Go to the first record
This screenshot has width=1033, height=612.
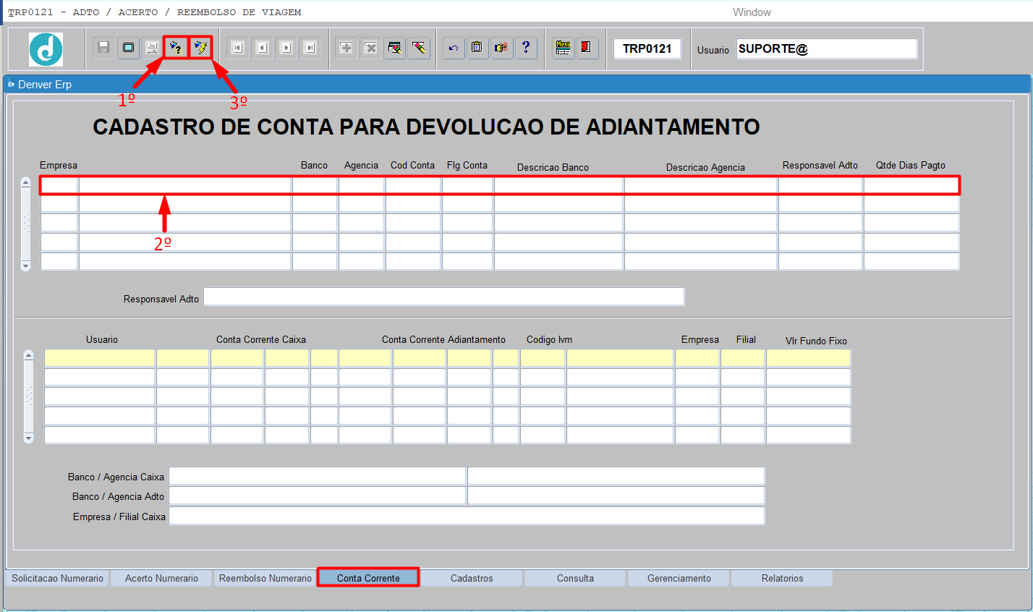(x=237, y=48)
